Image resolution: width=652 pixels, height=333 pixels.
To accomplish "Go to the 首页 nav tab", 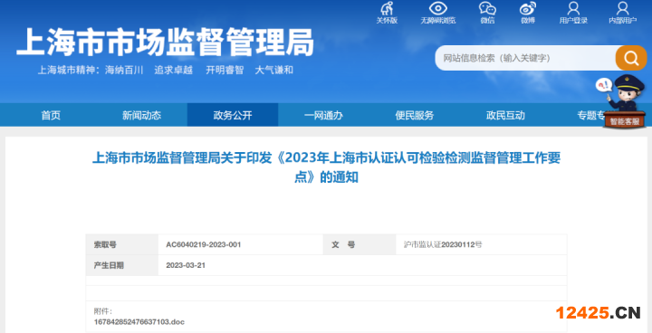I will point(51,115).
